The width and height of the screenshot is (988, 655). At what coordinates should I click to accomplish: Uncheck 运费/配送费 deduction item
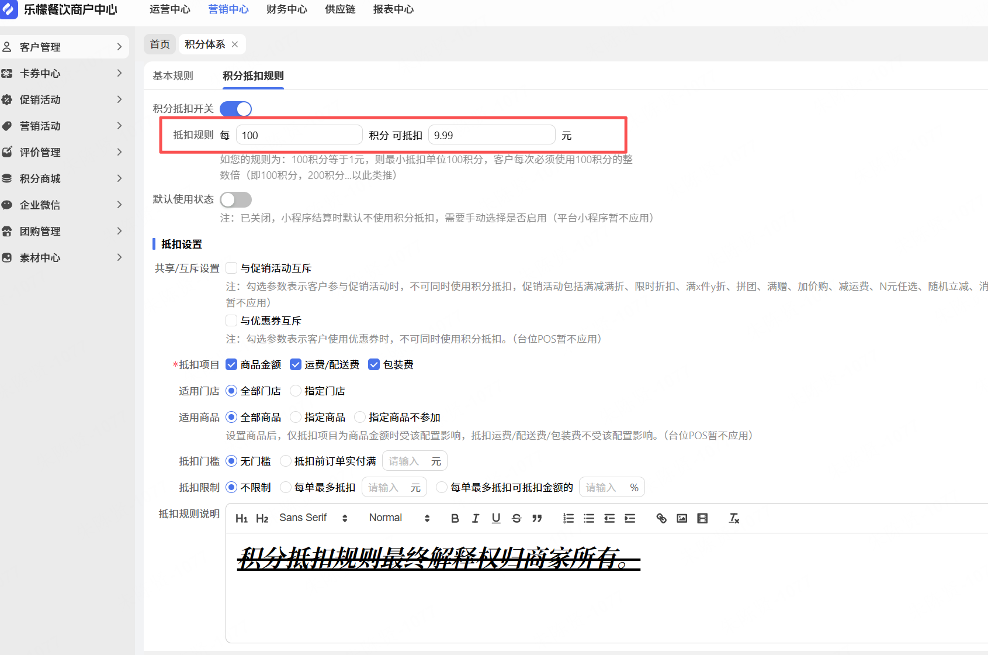[296, 364]
